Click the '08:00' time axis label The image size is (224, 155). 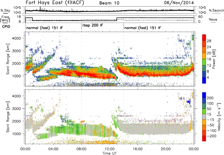pos(81,149)
